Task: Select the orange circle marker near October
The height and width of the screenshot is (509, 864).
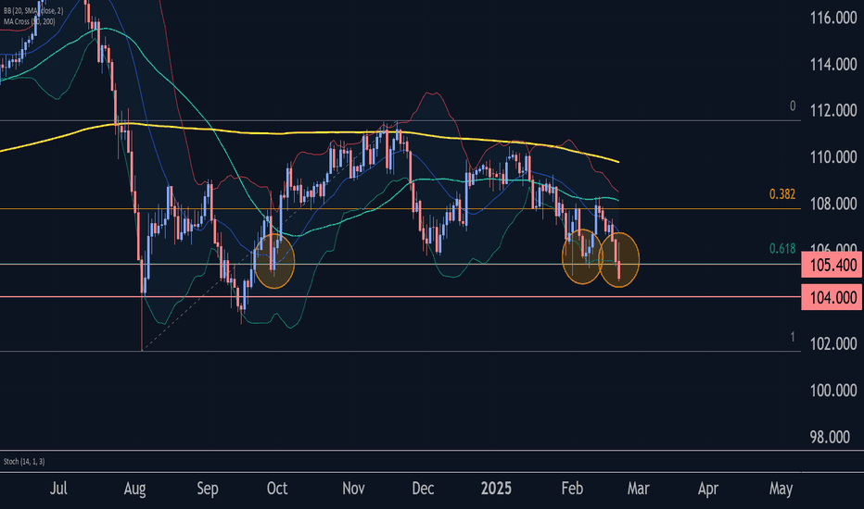Action: pos(274,261)
